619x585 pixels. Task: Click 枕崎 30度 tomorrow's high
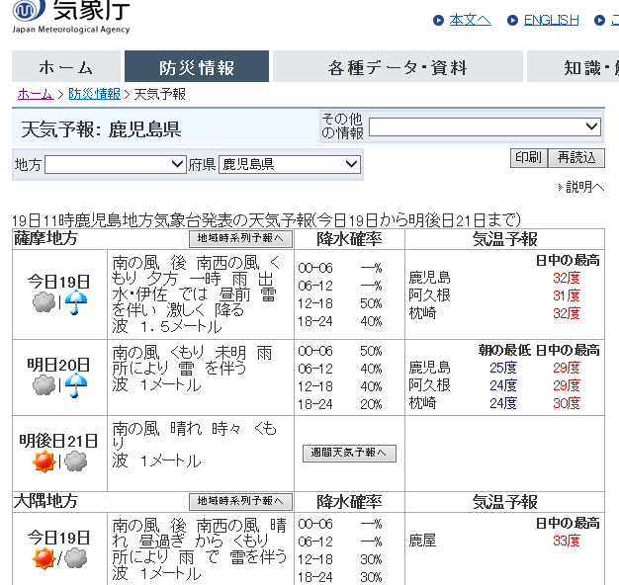coord(567,403)
